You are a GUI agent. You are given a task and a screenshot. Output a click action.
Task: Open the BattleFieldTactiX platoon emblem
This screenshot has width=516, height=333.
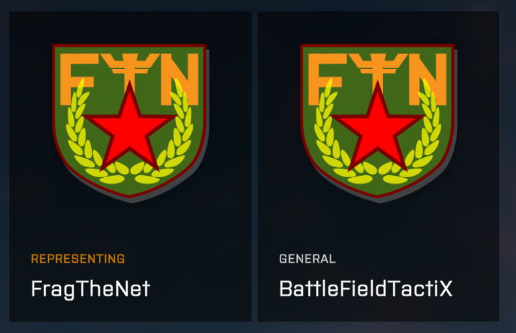(378, 123)
